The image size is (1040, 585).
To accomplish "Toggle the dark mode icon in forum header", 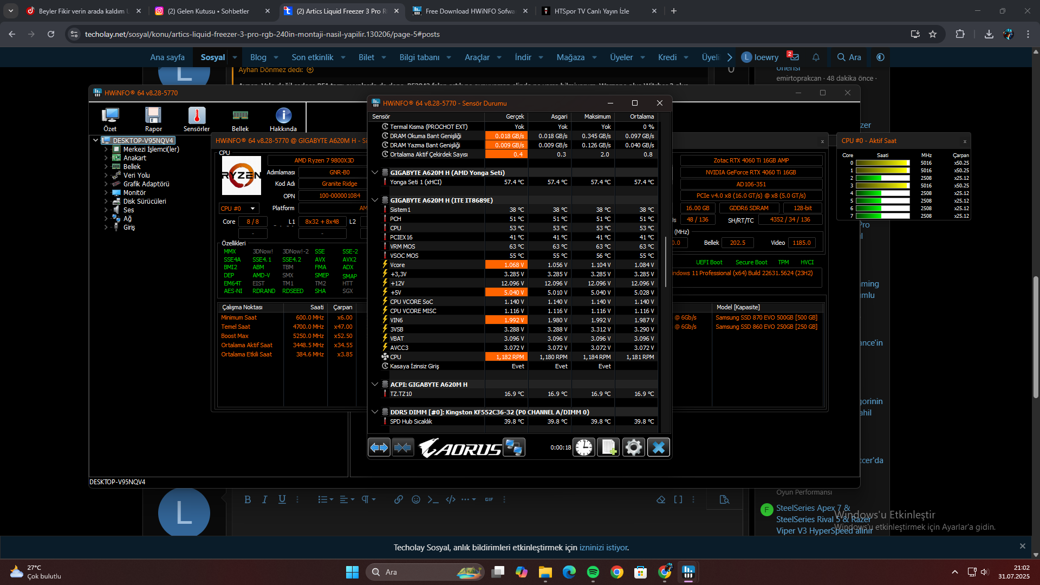I will point(880,57).
